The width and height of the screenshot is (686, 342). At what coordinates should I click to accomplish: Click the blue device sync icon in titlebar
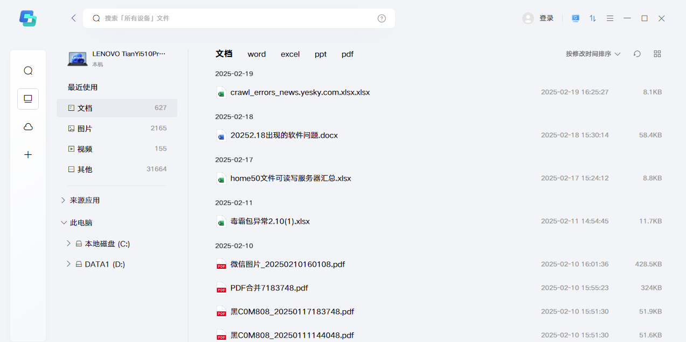coord(575,18)
